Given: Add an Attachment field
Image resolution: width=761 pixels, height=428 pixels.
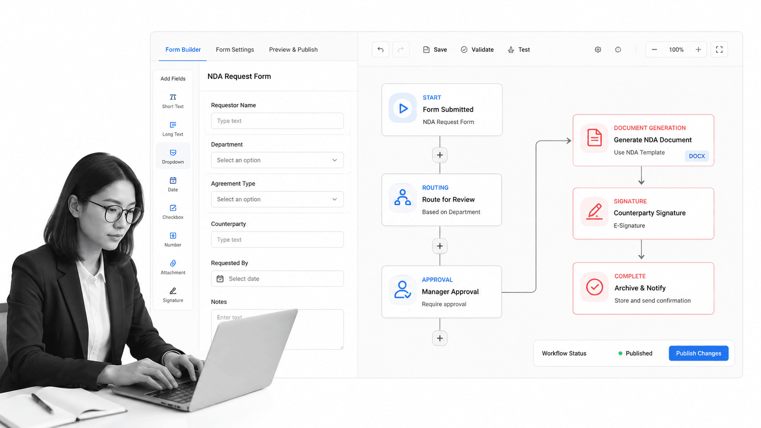Looking at the screenshot, I should coord(173,267).
